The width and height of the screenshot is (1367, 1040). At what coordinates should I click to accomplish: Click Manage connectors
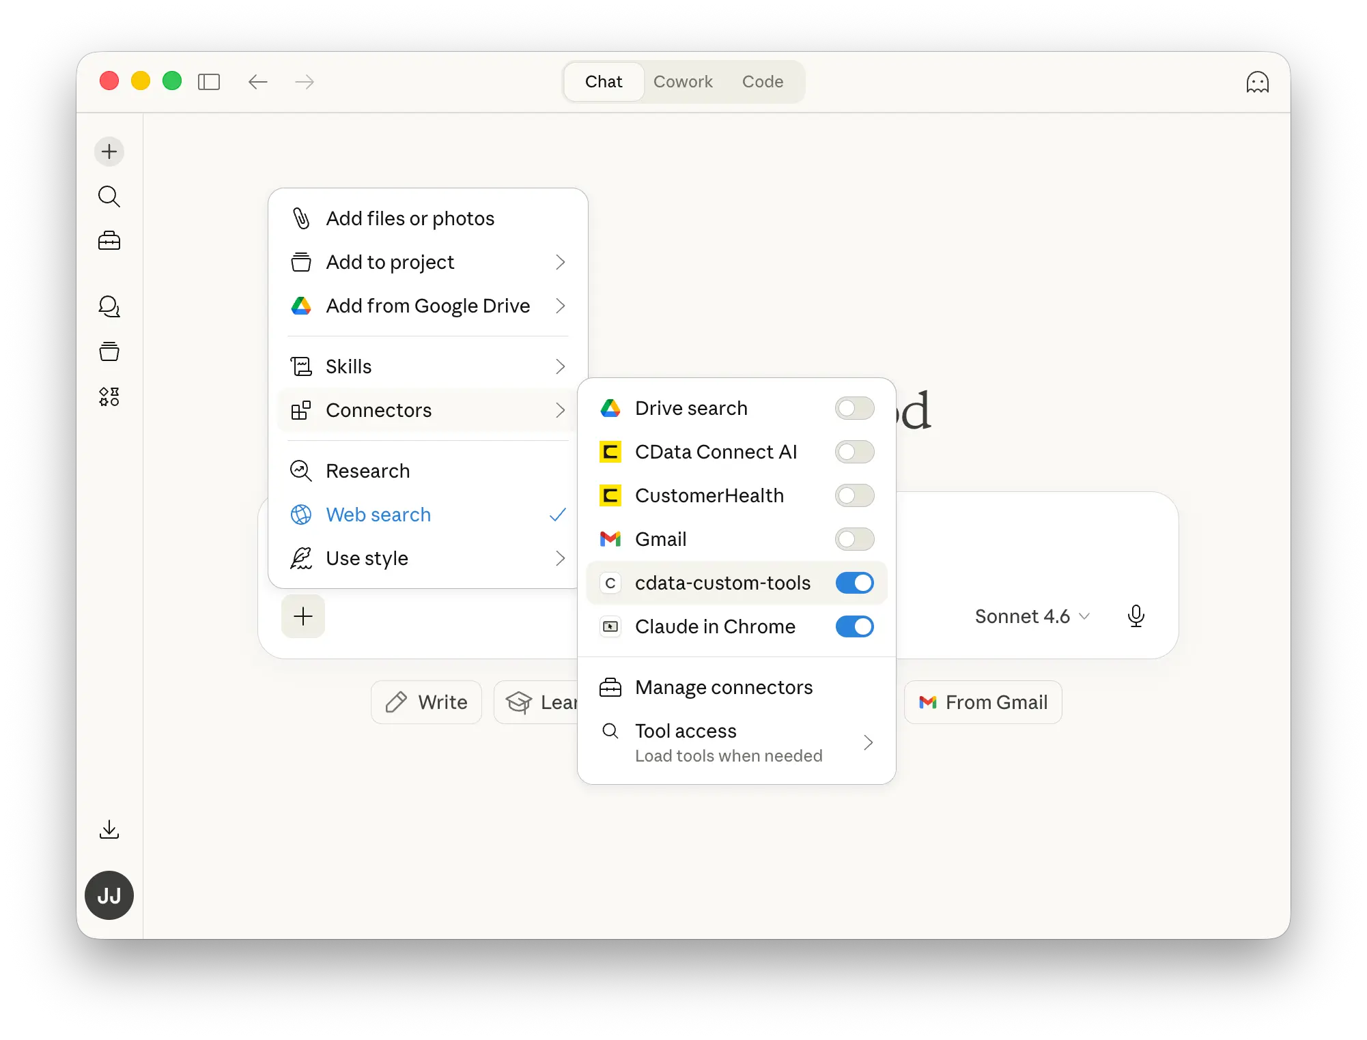(x=723, y=687)
